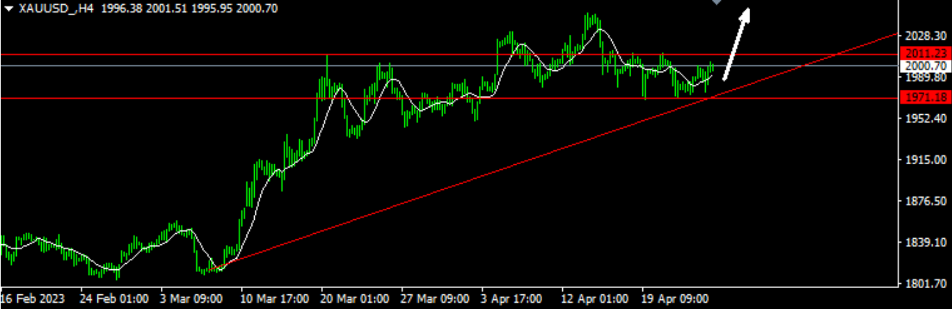Click the 1876.50 price scale value
The width and height of the screenshot is (952, 309).
(x=925, y=202)
